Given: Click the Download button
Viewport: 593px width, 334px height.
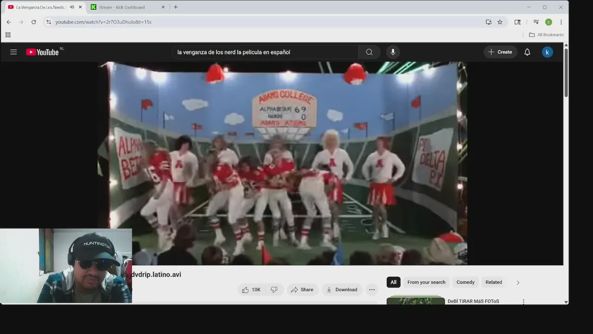Looking at the screenshot, I should pyautogui.click(x=342, y=289).
